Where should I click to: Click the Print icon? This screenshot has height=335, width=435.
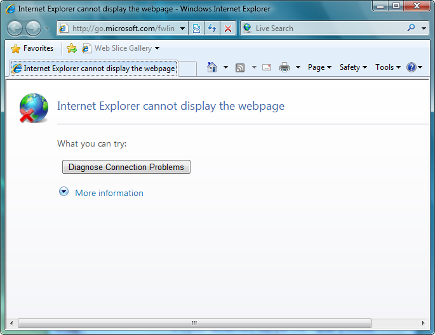pos(284,67)
